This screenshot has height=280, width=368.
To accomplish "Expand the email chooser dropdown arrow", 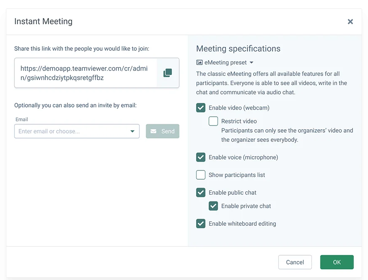I will [132, 131].
